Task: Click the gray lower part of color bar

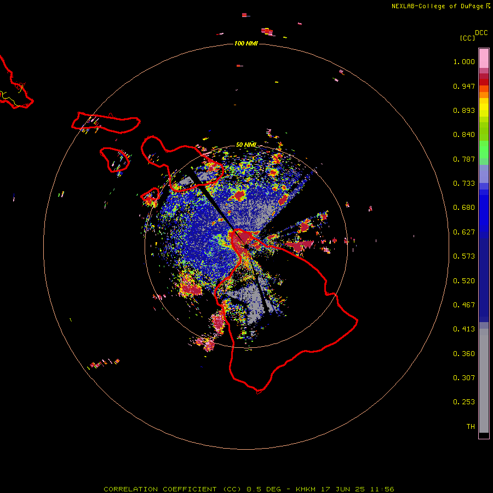Action: tap(484, 381)
